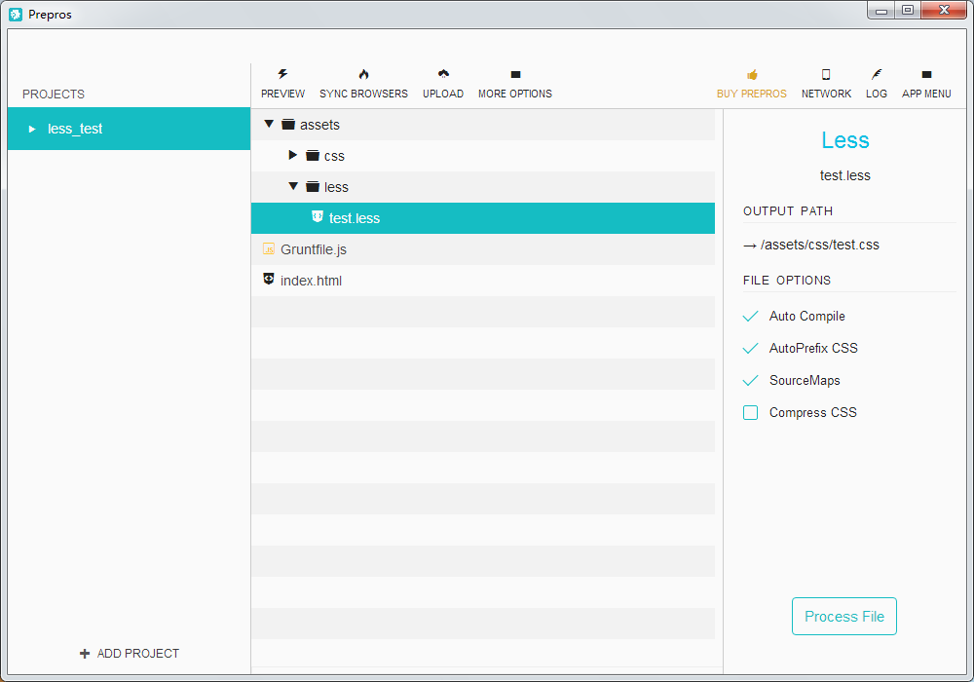The width and height of the screenshot is (974, 682).
Task: Click the css folder icon
Action: click(x=313, y=155)
